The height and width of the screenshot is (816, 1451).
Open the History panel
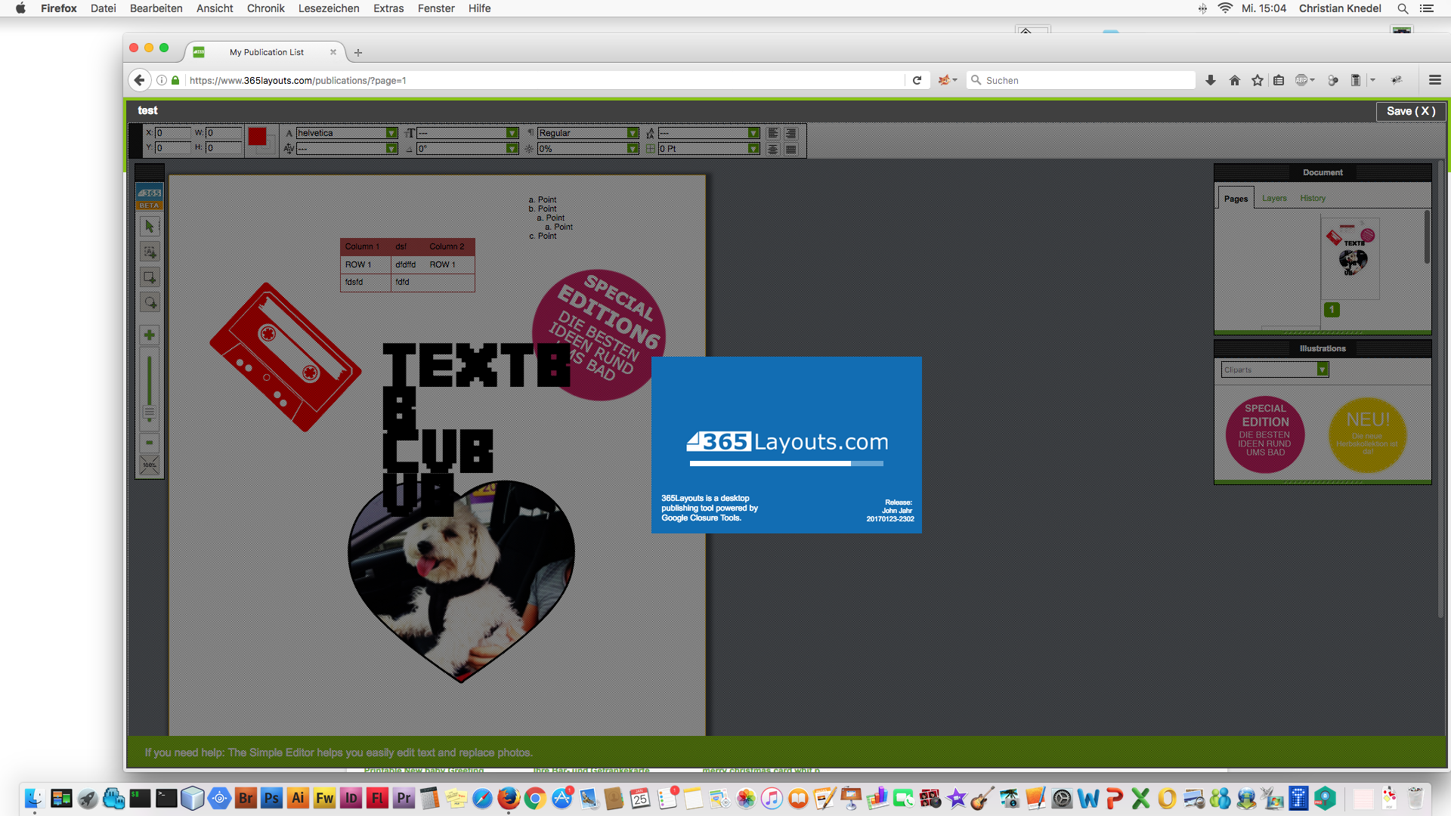(x=1313, y=198)
